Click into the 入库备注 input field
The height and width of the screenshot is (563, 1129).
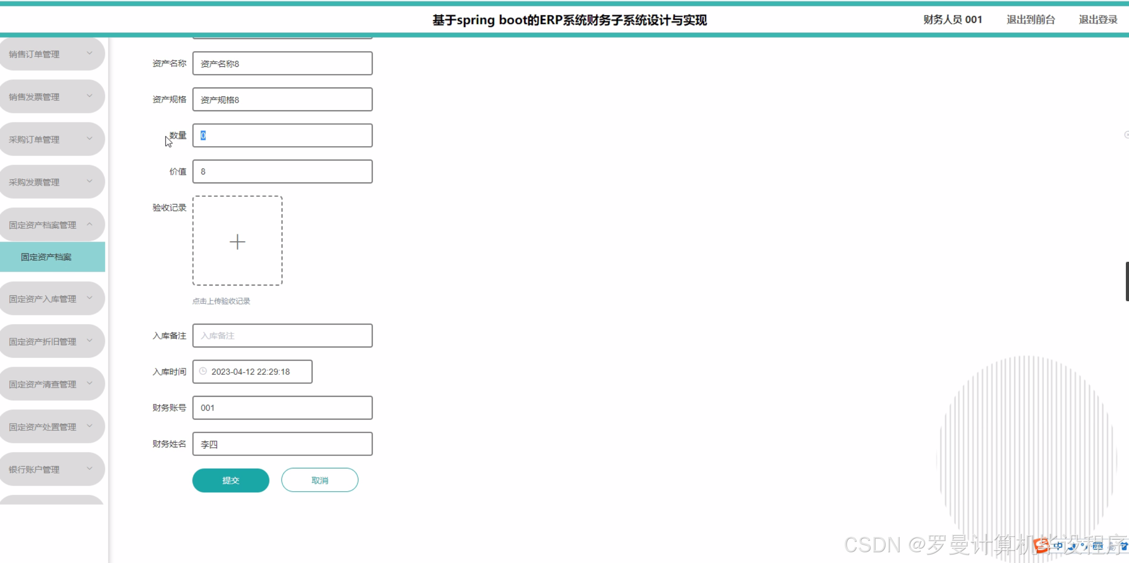[x=282, y=335]
